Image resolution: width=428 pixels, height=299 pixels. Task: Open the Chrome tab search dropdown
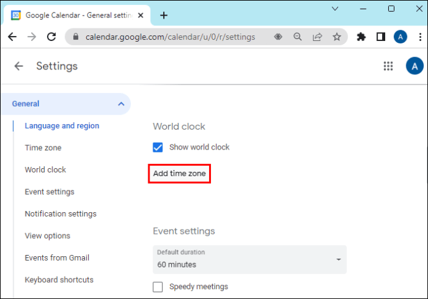click(335, 9)
